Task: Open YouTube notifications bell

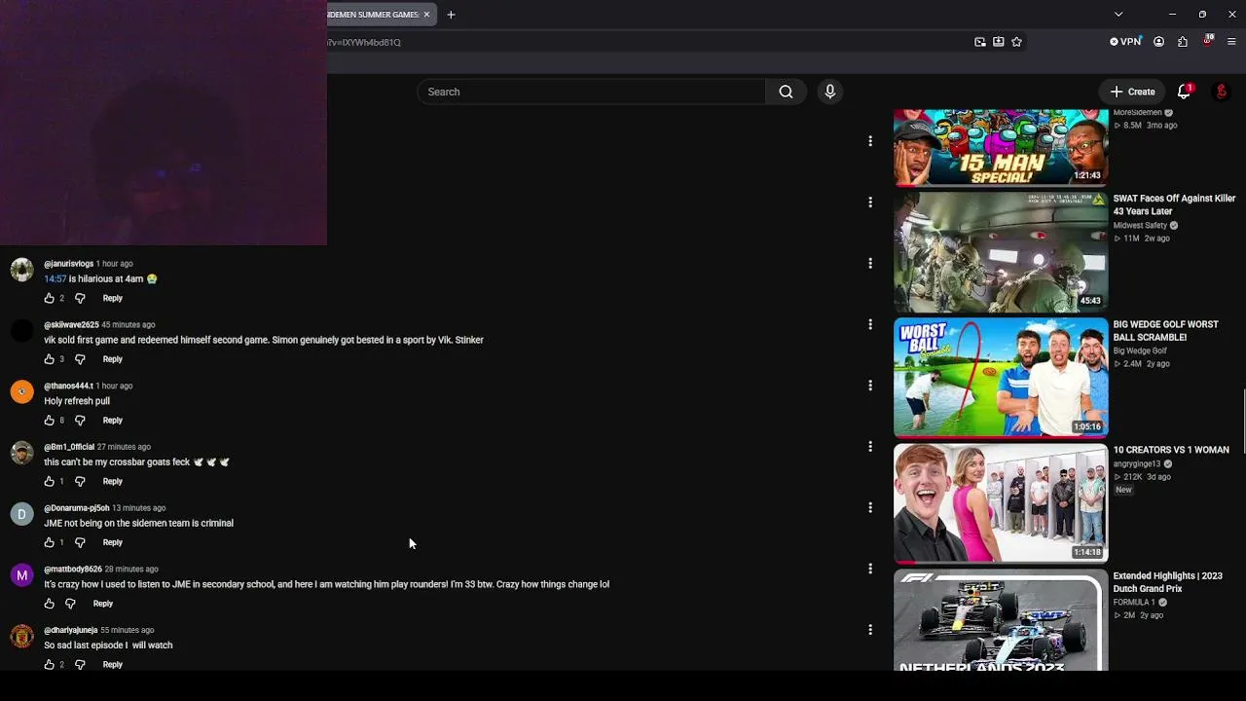Action: (1184, 92)
